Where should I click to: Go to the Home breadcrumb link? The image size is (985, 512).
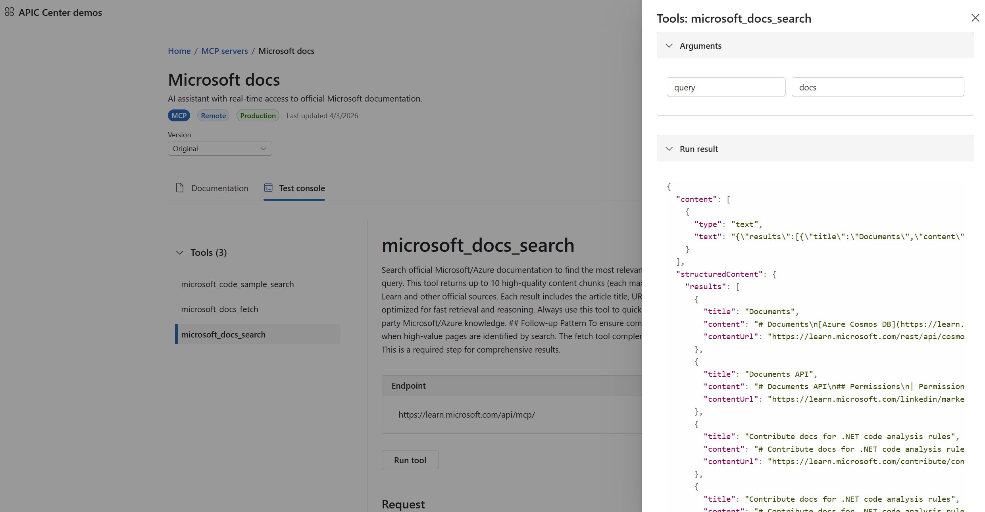(179, 51)
